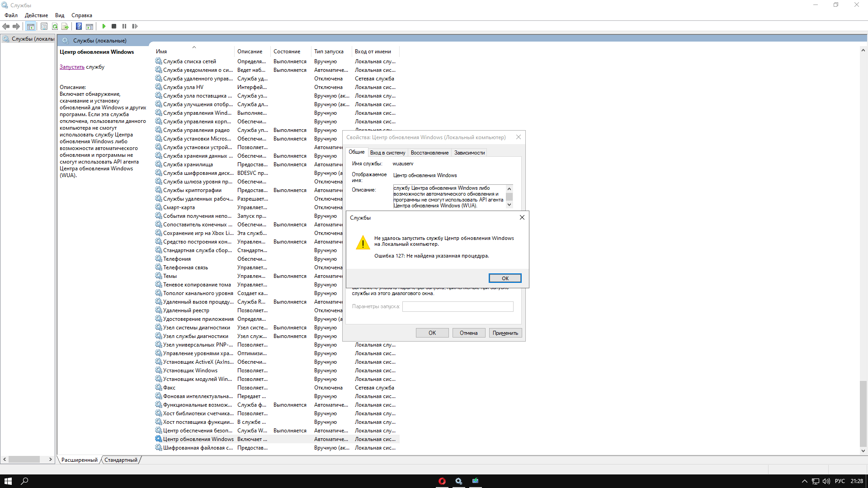The width and height of the screenshot is (868, 488).
Task: Select the Установщик Windows service row
Action: pos(277,370)
